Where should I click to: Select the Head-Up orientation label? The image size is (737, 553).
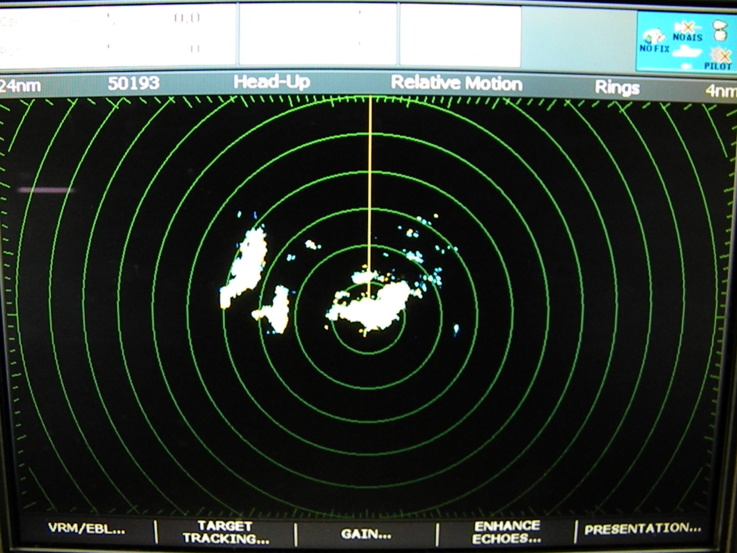pos(272,82)
